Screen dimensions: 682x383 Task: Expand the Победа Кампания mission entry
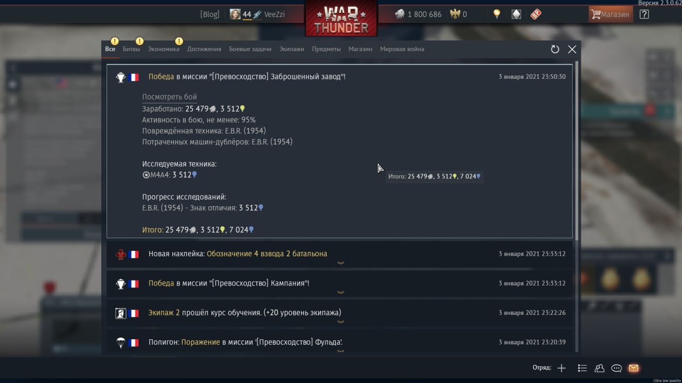coord(339,284)
